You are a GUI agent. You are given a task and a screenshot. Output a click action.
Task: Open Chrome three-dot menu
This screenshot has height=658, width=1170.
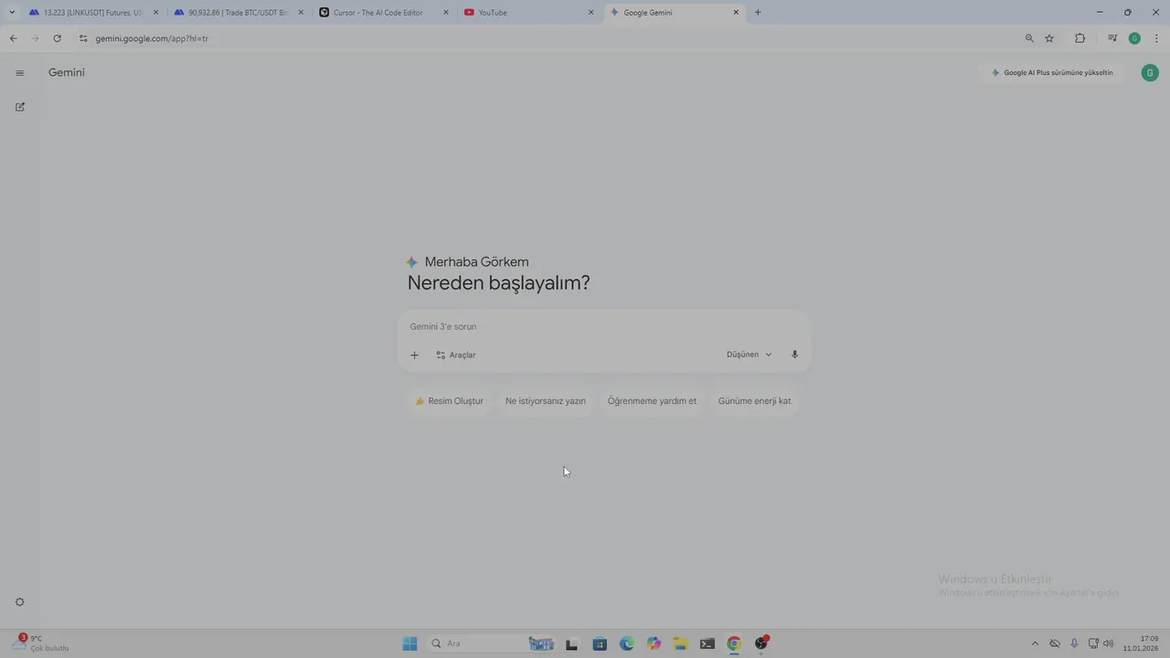[x=1157, y=38]
